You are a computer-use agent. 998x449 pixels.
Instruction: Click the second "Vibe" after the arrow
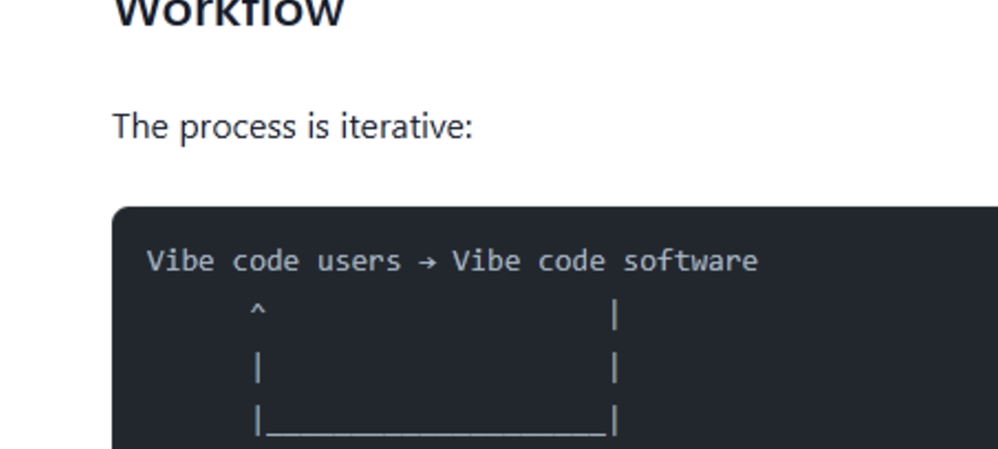tap(486, 261)
